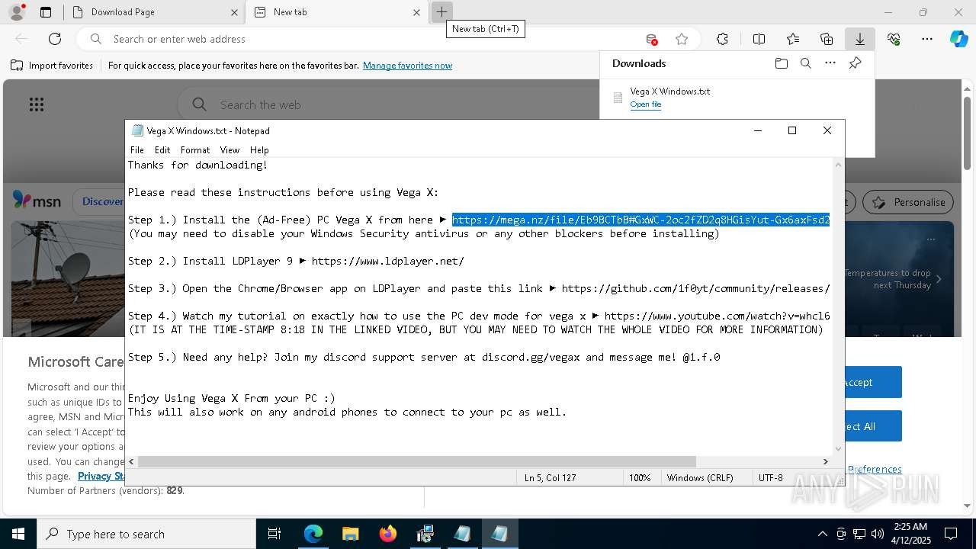Viewport: 976px width, 549px height.
Task: Click the Manage favorites now link
Action: [x=407, y=66]
